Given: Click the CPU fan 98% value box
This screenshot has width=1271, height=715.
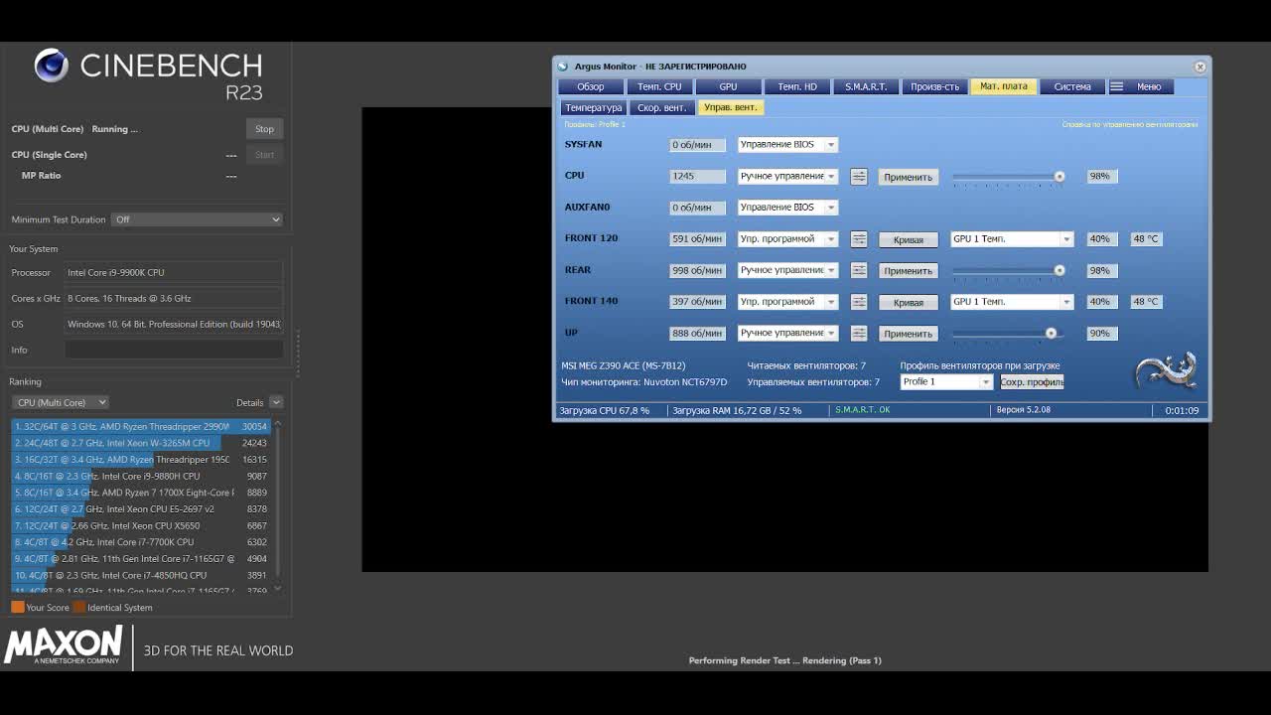Looking at the screenshot, I should 1101,176.
